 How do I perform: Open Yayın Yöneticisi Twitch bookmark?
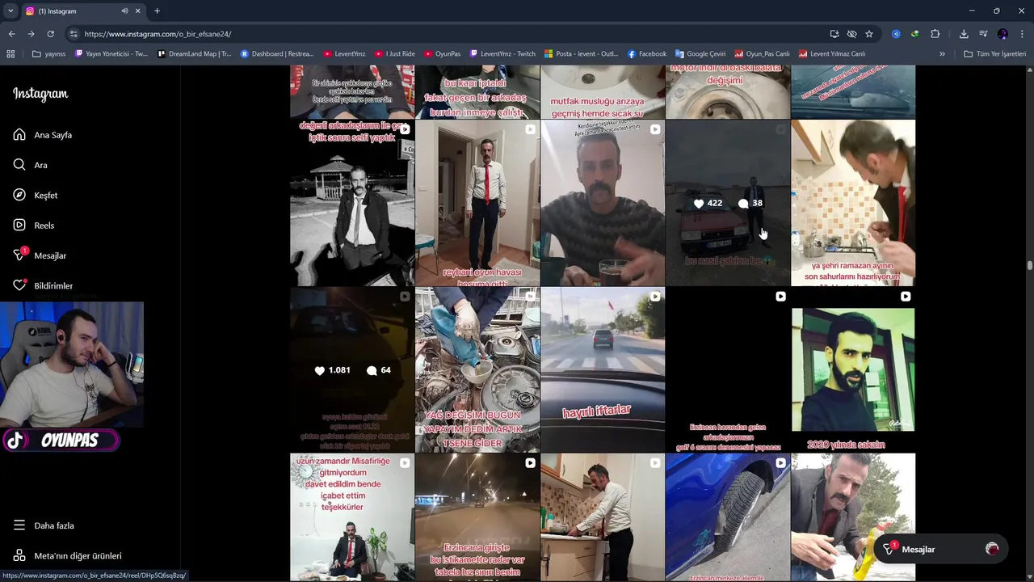coord(111,54)
